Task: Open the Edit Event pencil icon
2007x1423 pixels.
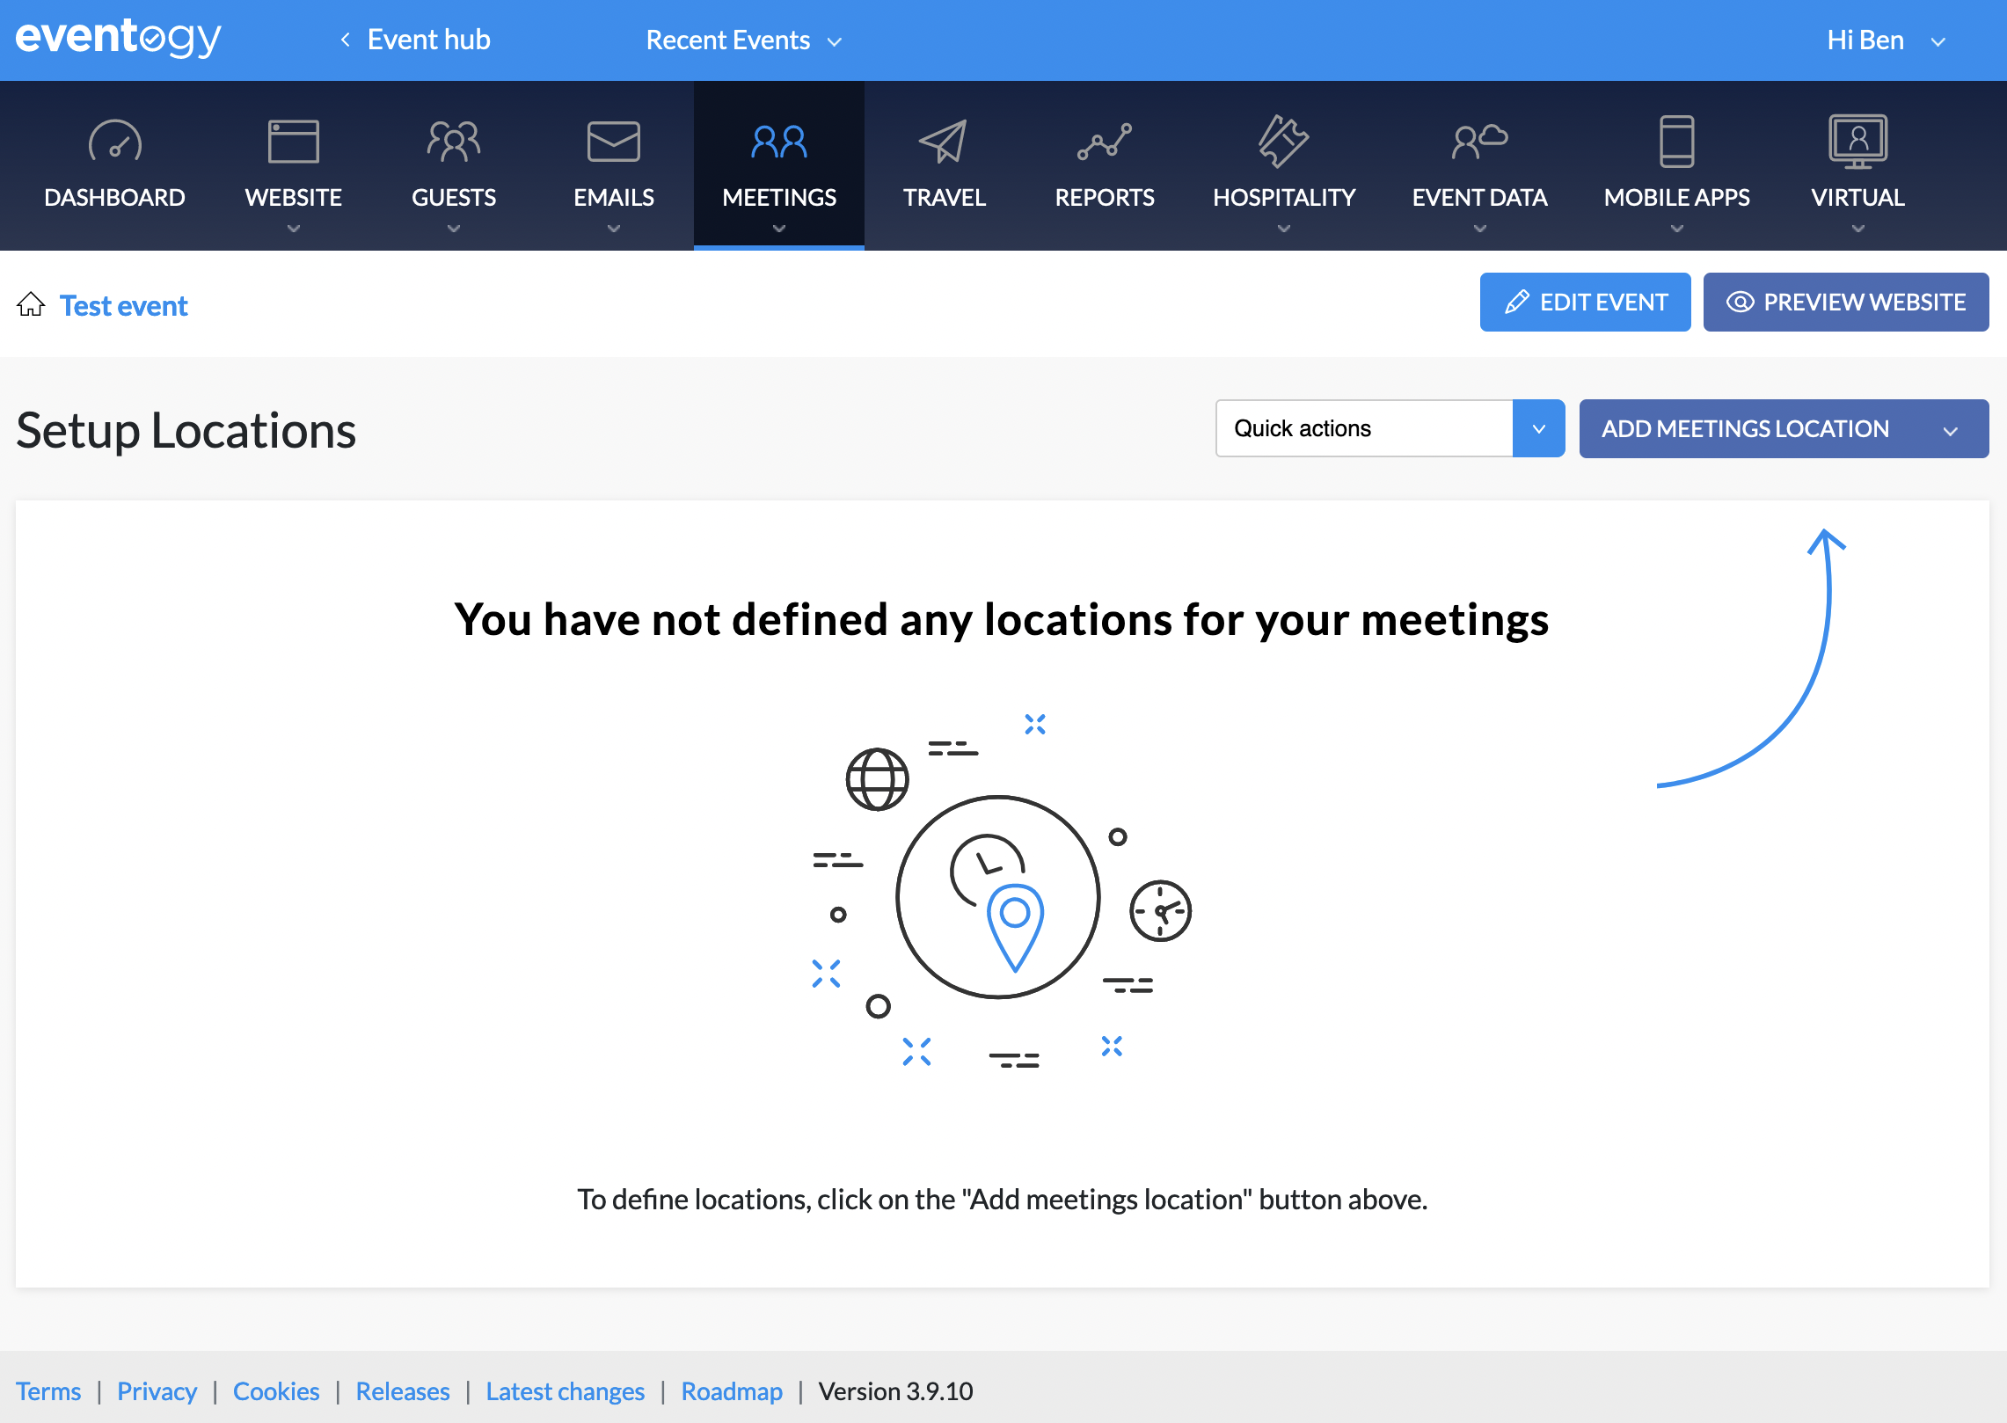Action: (1519, 302)
